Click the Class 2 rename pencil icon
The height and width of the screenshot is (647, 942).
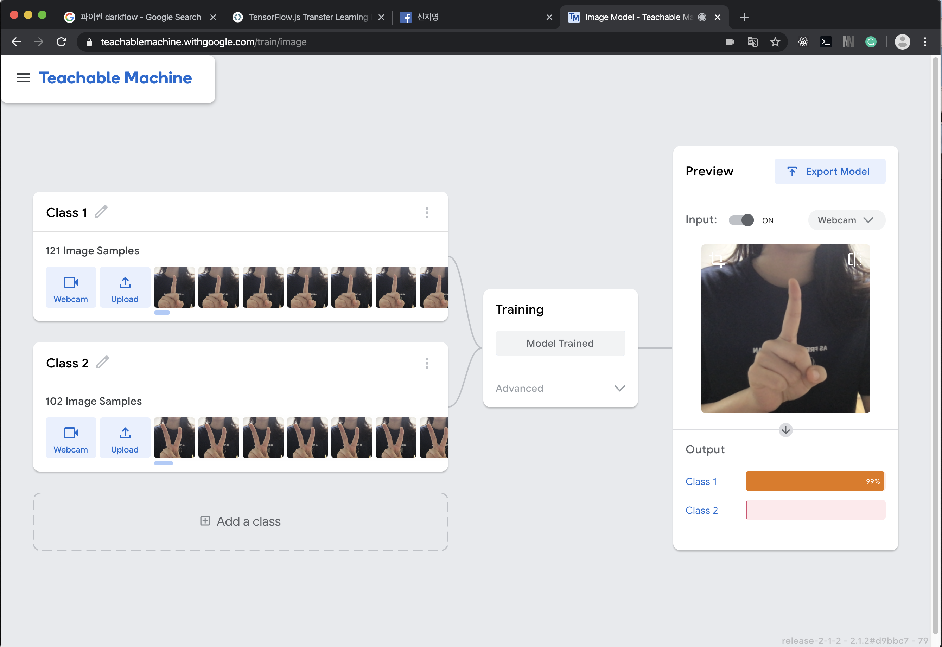click(x=103, y=362)
